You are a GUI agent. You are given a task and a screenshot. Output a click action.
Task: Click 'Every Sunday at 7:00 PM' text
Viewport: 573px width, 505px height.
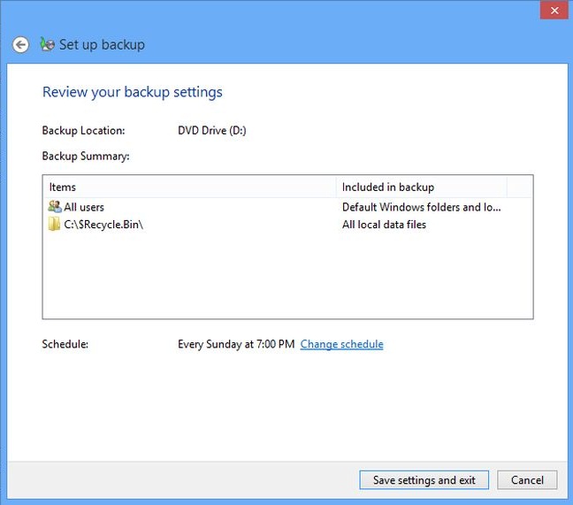(x=236, y=344)
